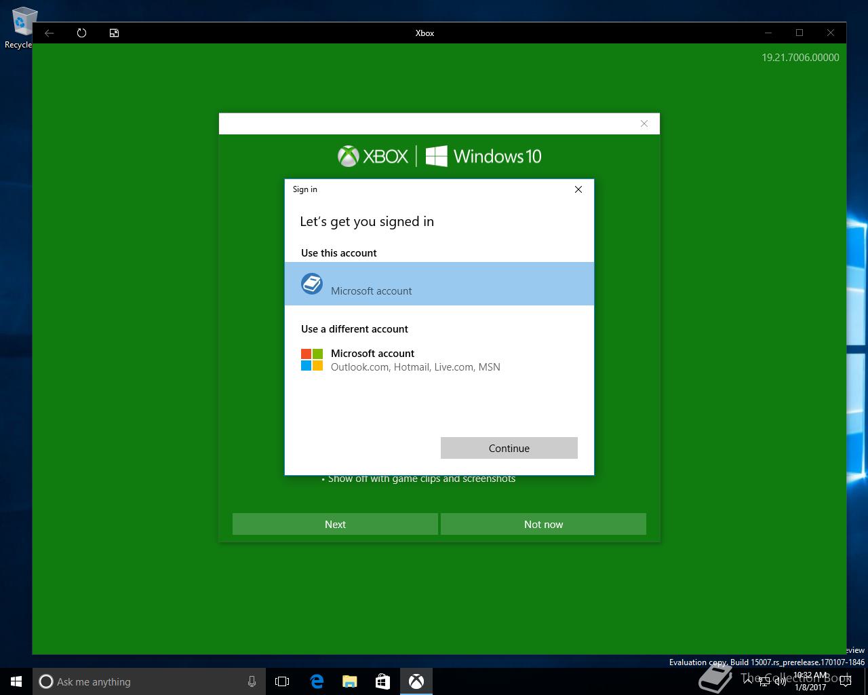Screen dimensions: 868x695
Task: Click the Ask me anything search box
Action: [x=148, y=681]
